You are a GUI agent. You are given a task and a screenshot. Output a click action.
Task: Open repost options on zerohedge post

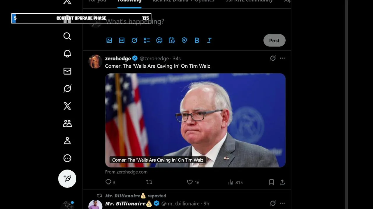149,182
